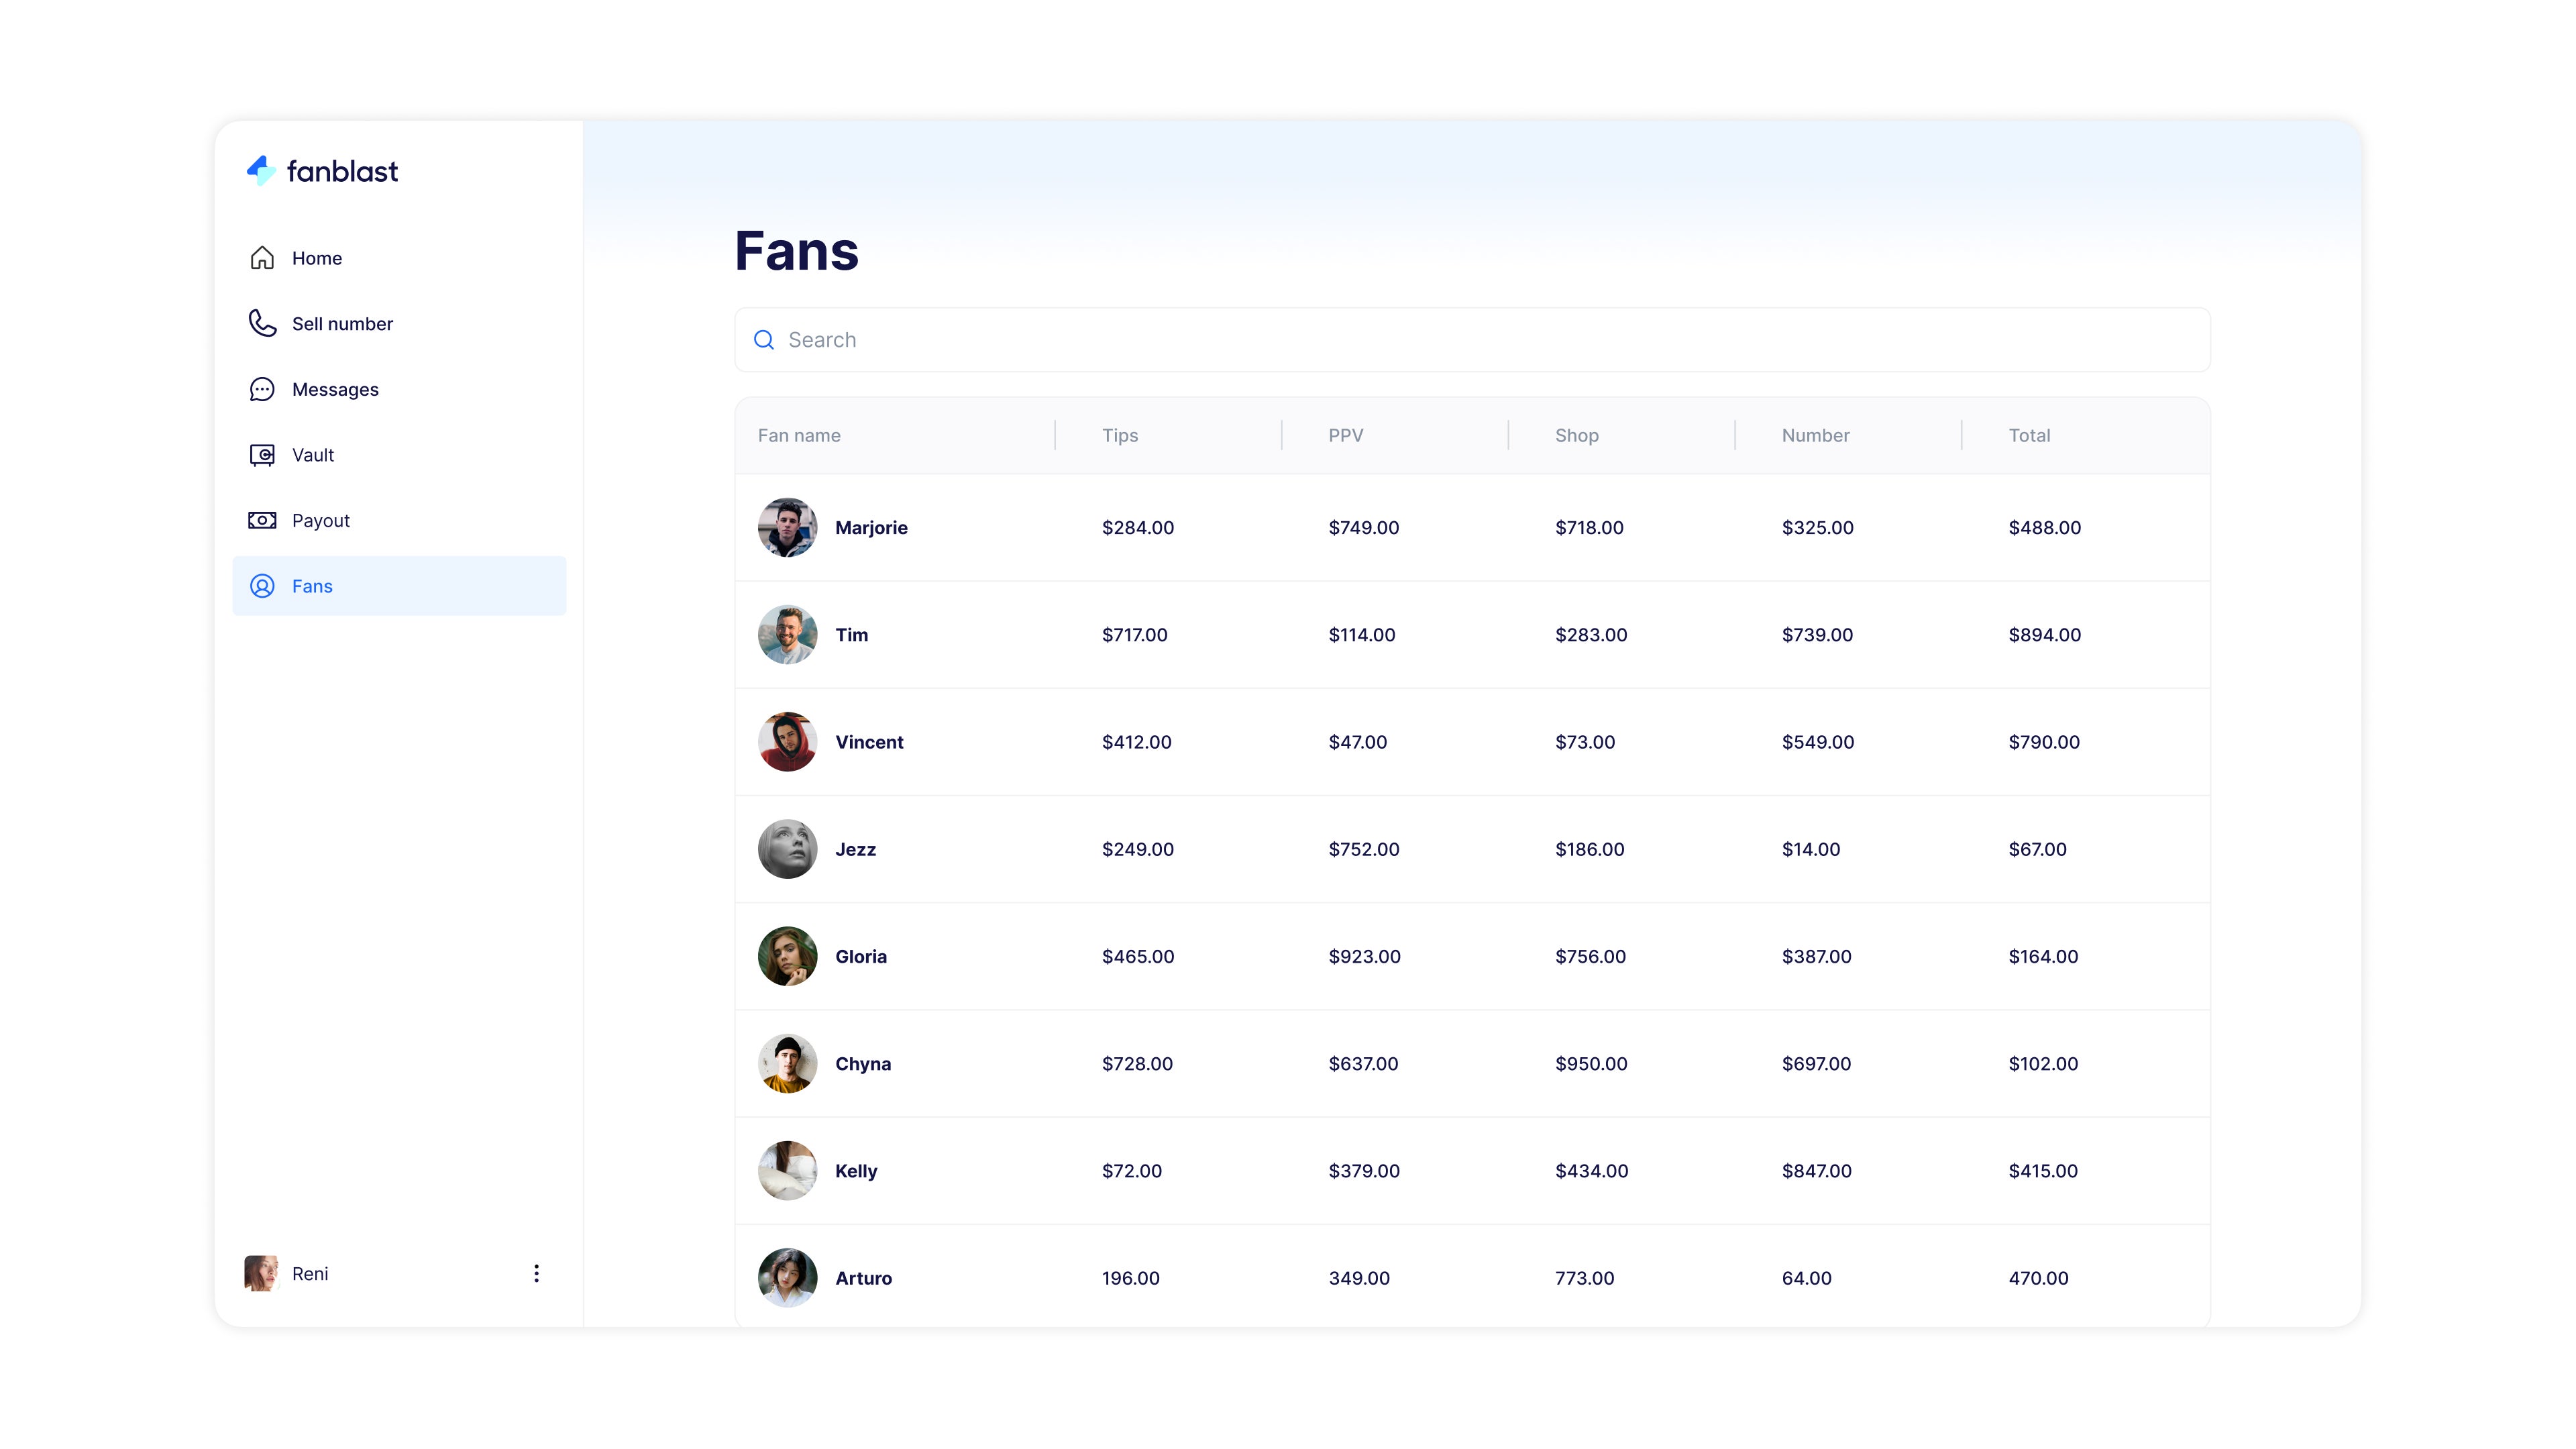Open the fan named Vincent
Screen dimensions: 2576x1449
tap(868, 742)
